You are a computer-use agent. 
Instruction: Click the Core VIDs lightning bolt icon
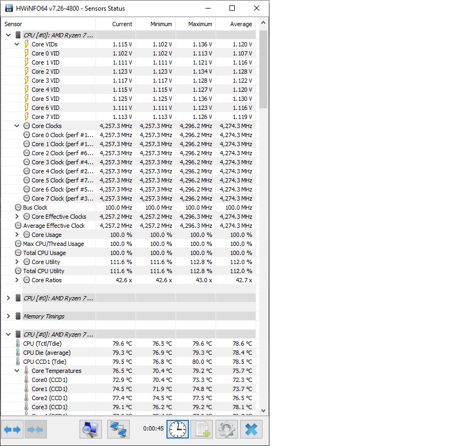pos(27,44)
